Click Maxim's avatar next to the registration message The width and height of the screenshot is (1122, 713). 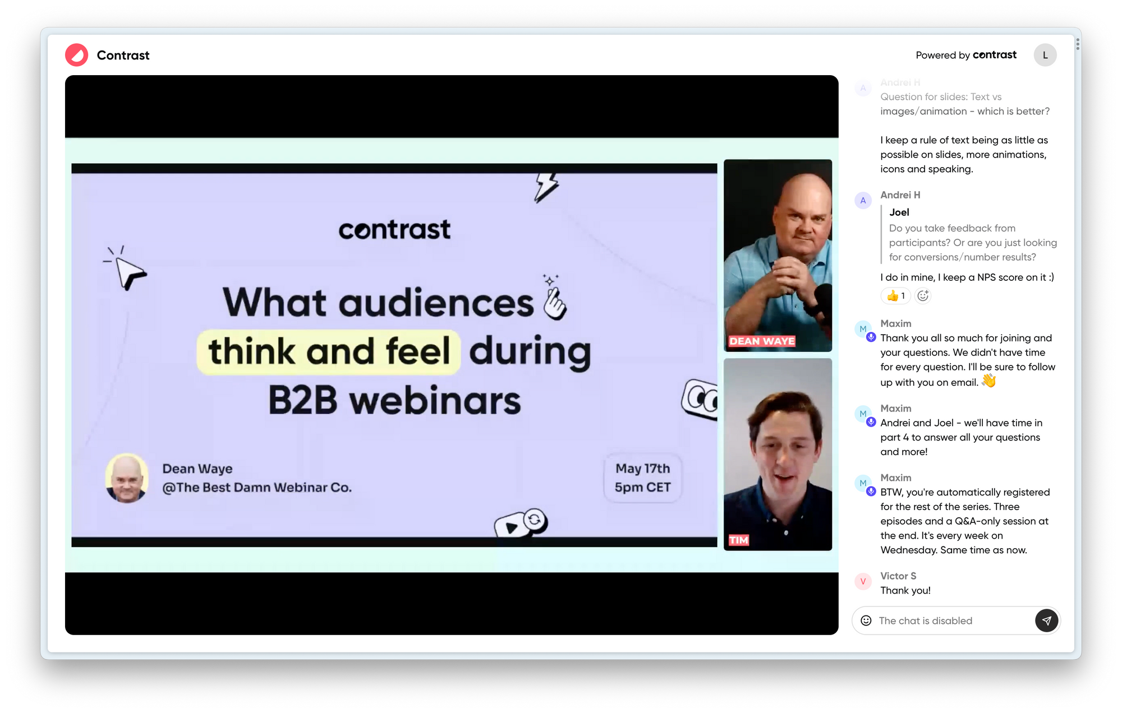[863, 483]
